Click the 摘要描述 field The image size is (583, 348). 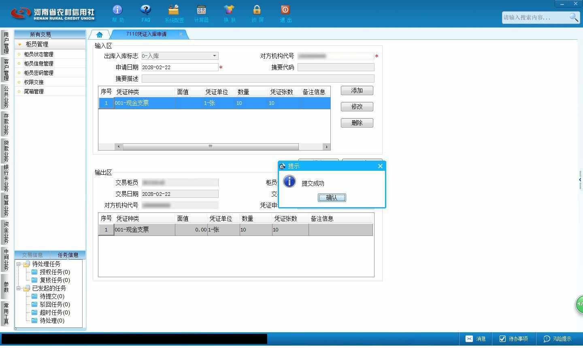click(x=258, y=79)
